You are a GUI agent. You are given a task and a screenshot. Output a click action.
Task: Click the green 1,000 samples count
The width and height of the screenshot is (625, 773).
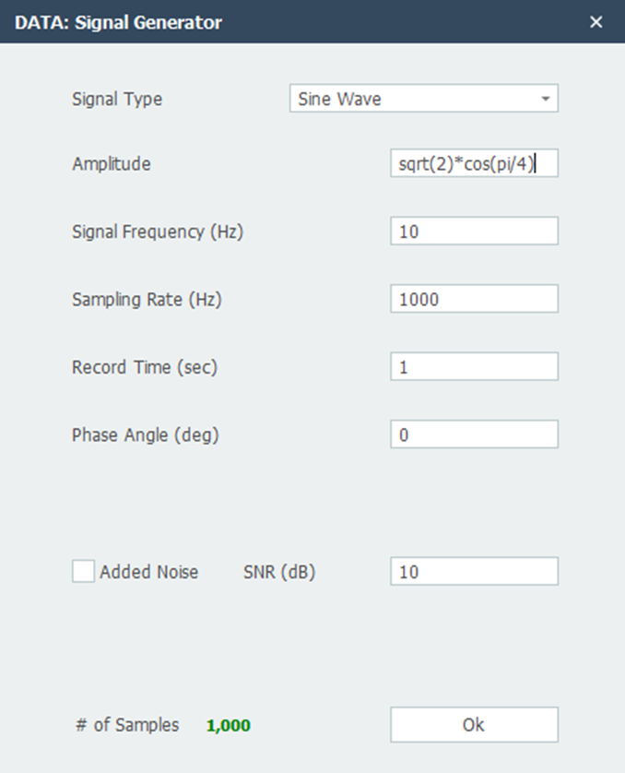[x=229, y=725]
